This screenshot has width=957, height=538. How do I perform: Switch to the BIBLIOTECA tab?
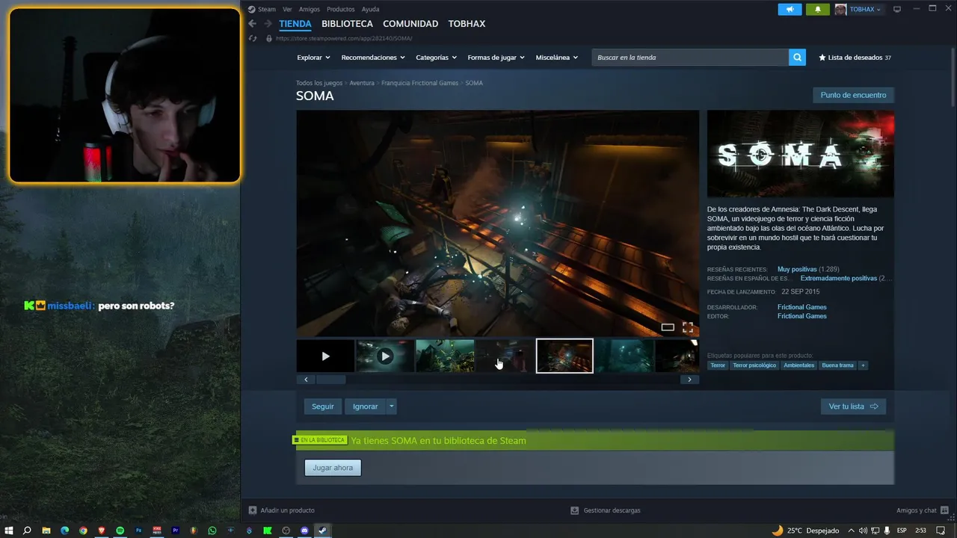point(347,24)
